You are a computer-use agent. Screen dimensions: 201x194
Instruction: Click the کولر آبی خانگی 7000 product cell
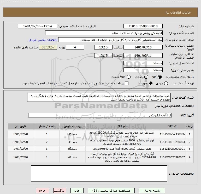pos(122,142)
